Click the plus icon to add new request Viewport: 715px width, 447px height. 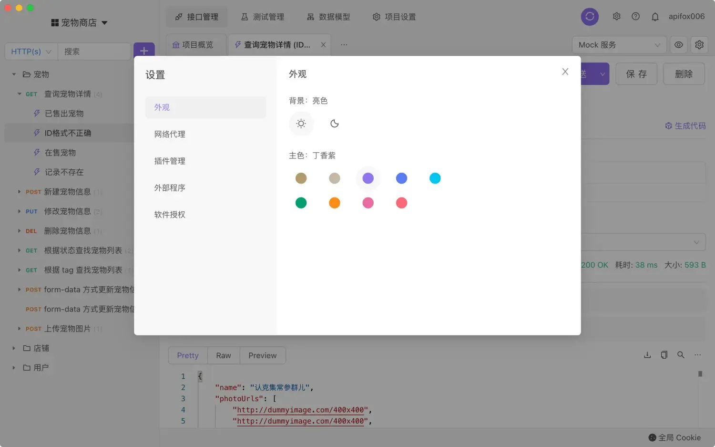click(x=144, y=50)
